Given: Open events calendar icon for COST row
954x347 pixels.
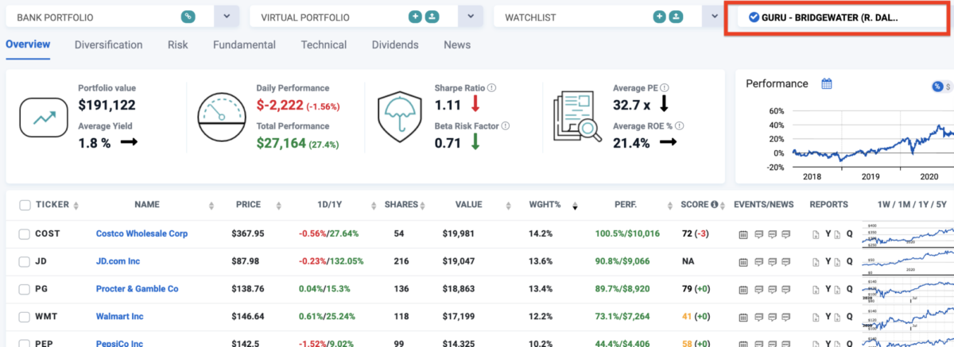Looking at the screenshot, I should pos(743,235).
